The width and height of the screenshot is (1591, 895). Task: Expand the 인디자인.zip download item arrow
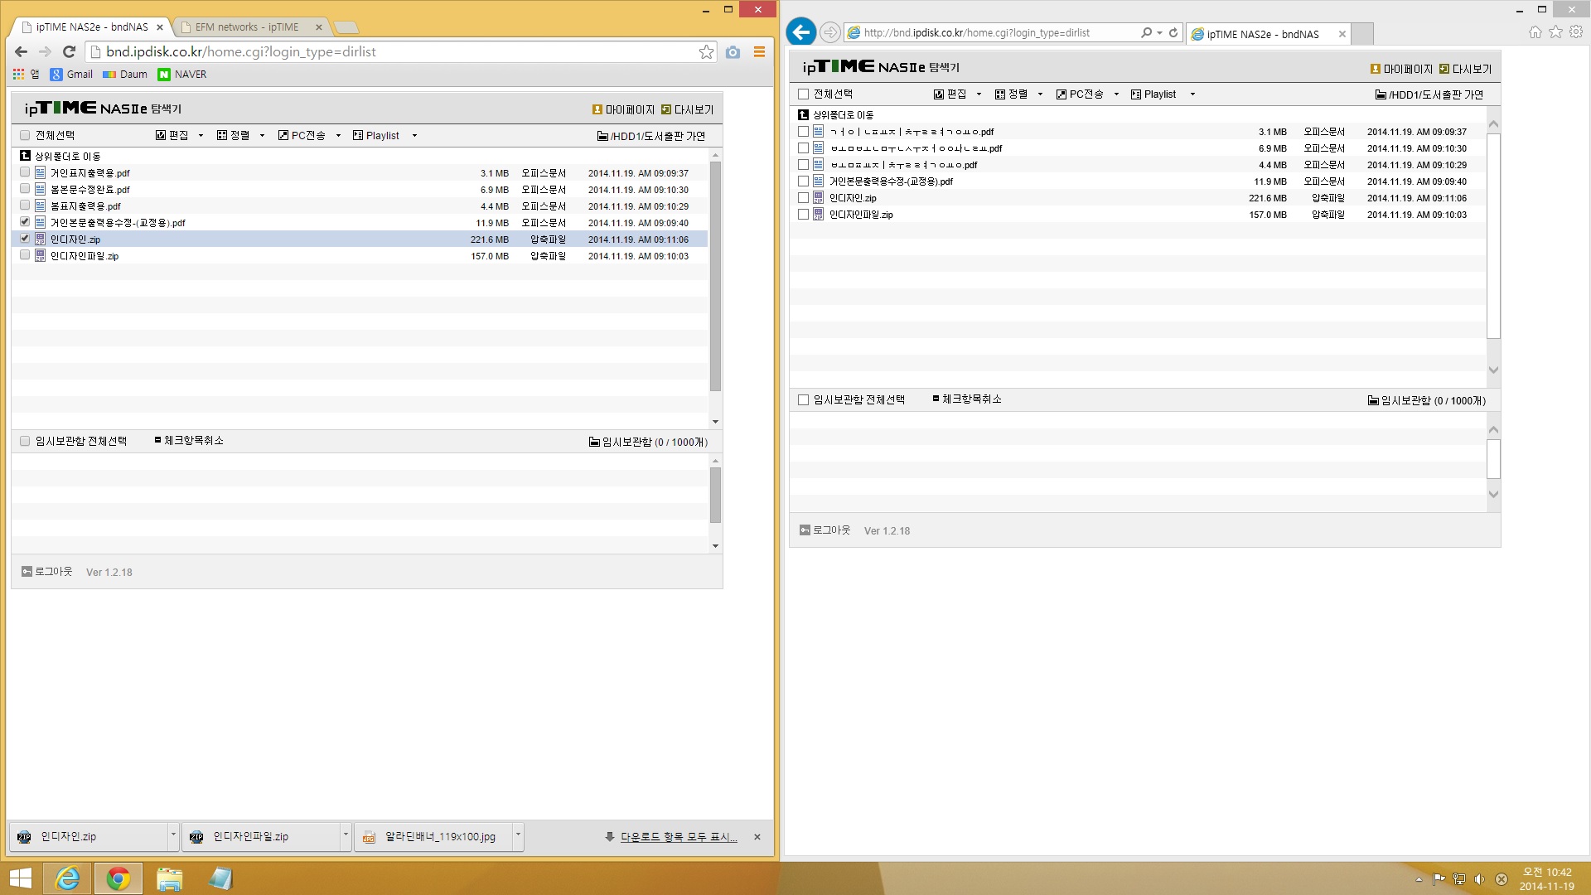173,836
